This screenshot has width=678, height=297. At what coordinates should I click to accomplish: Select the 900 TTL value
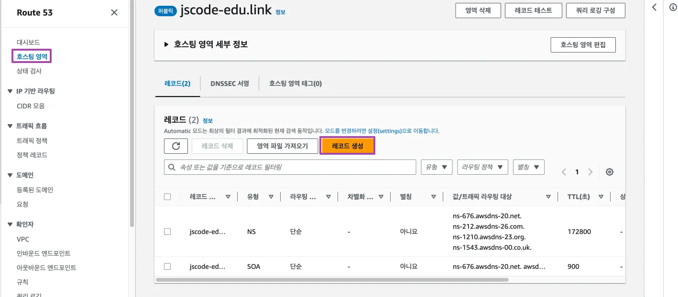coord(573,266)
